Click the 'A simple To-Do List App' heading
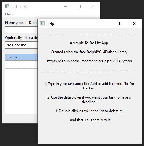 tap(89, 43)
